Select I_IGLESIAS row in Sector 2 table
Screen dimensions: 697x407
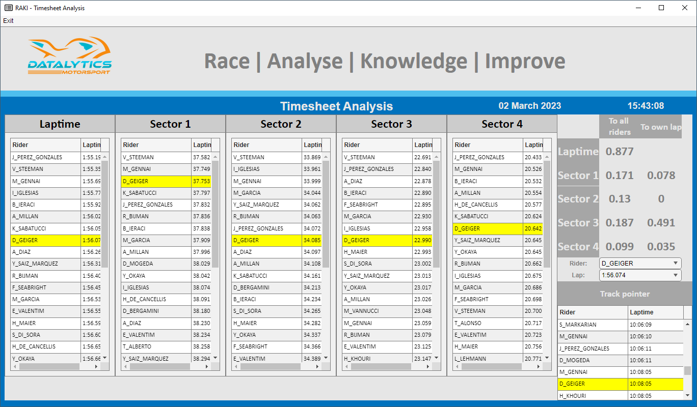(266, 169)
